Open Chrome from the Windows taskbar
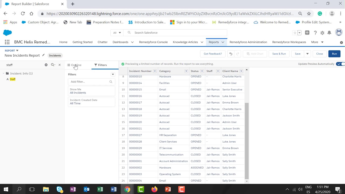Image resolution: width=345 pixels, height=194 pixels. tap(127, 189)
